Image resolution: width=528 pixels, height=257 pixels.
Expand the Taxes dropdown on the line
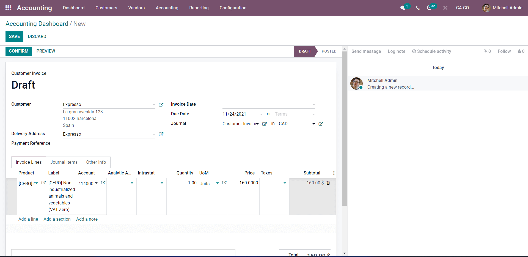[x=285, y=183]
